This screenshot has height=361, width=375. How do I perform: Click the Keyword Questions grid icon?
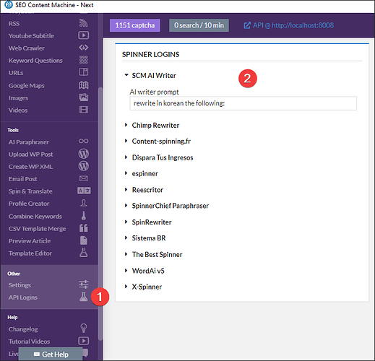[84, 60]
